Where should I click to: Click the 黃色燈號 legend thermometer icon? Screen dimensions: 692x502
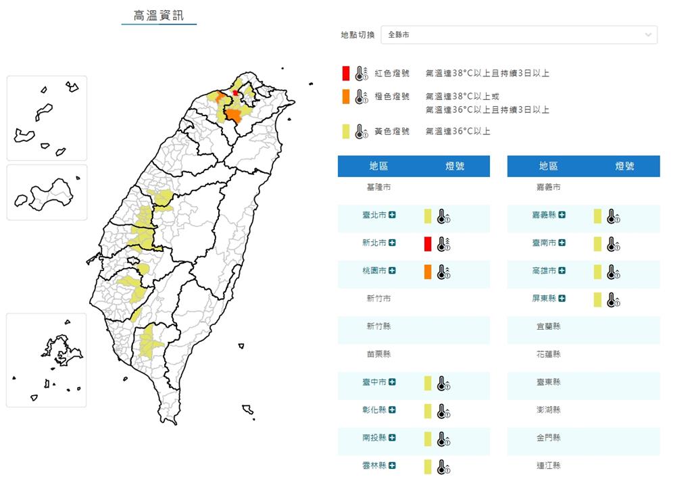(362, 132)
